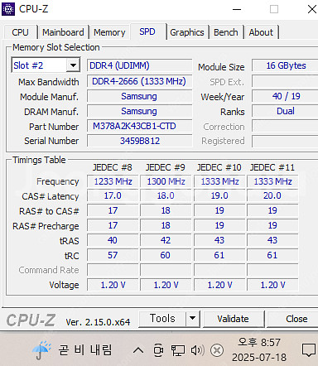Image resolution: width=318 pixels, height=366 pixels.
Task: Expand the Tools dropdown arrow
Action: click(x=193, y=319)
